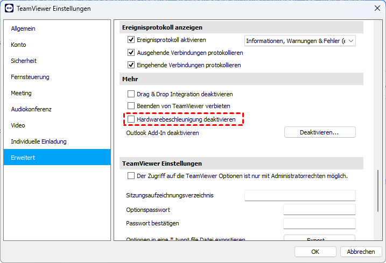Click the TeamViewer Einstellungen section header
The width and height of the screenshot is (386, 263).
click(241, 164)
